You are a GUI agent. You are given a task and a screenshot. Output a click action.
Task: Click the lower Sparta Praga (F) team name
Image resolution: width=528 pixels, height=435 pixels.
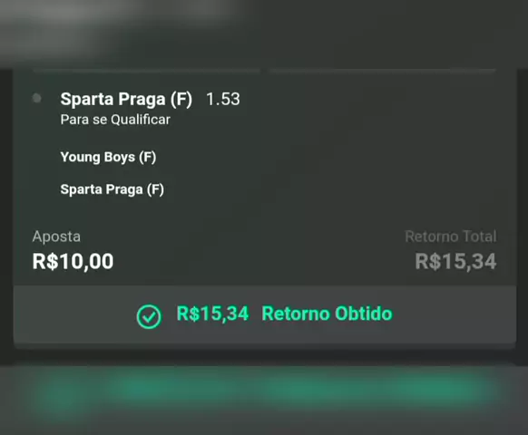point(112,189)
